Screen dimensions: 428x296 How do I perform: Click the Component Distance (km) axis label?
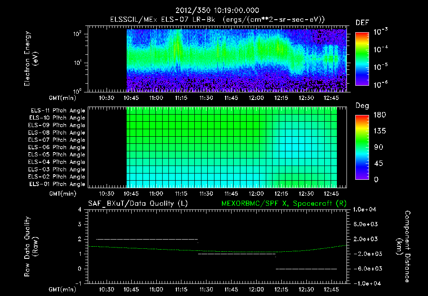(403, 247)
